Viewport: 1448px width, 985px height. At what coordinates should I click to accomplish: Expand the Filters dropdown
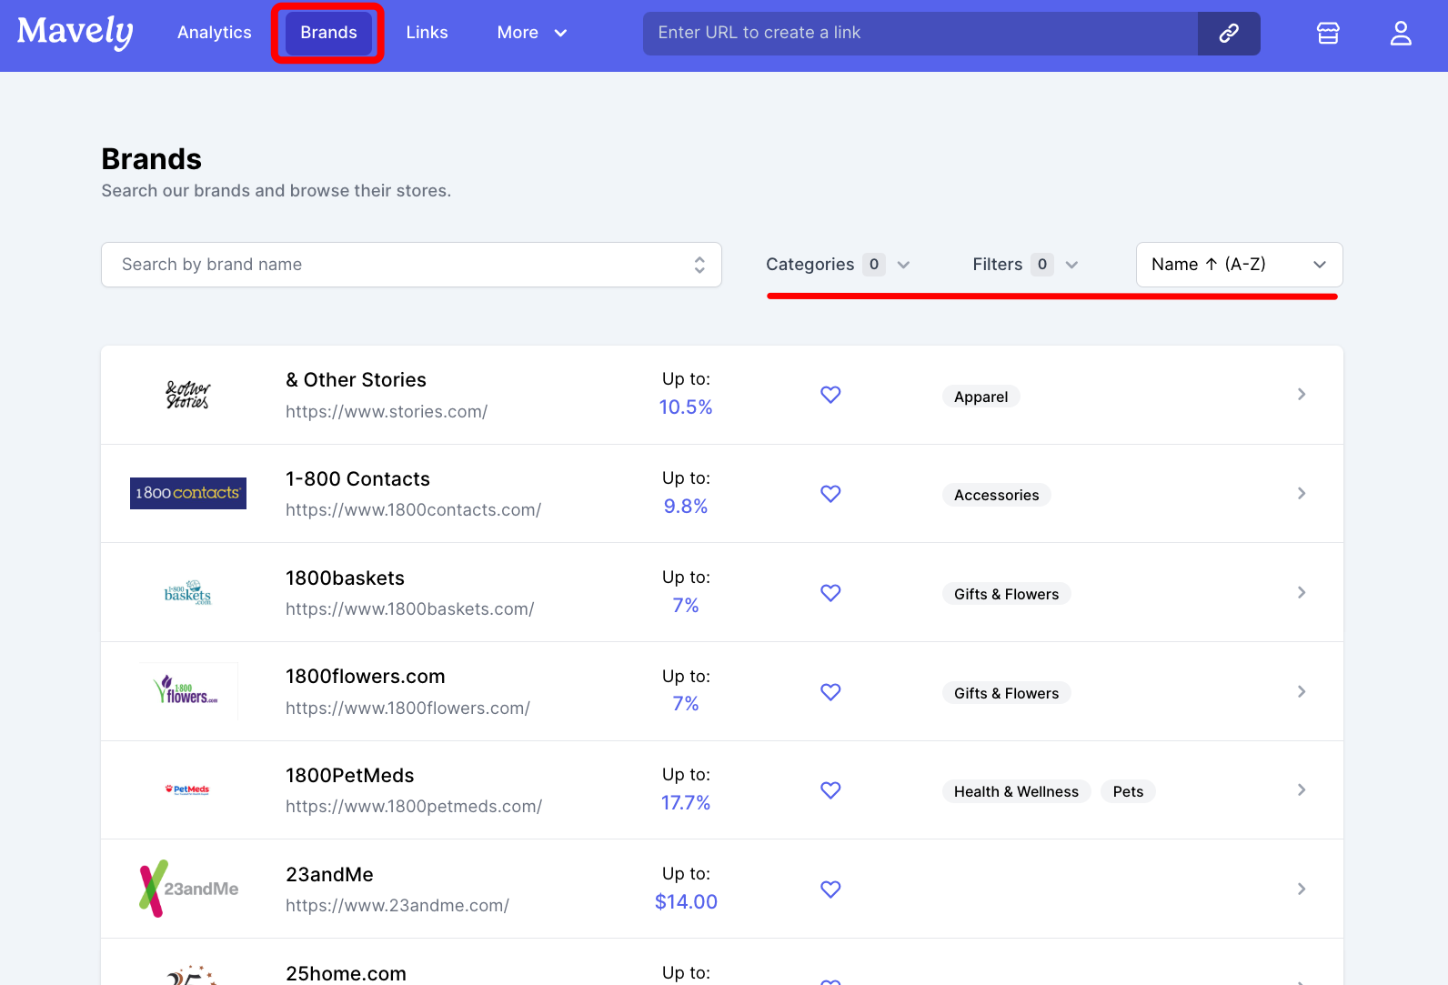click(1025, 265)
